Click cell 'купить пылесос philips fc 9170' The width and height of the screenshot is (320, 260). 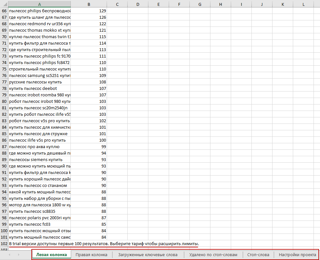39,56
